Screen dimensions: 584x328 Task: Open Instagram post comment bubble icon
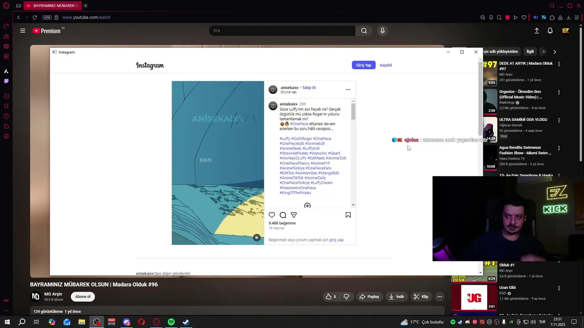click(x=283, y=215)
